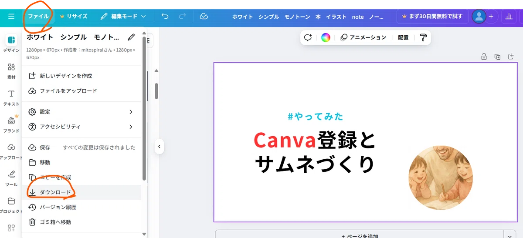This screenshot has width=523, height=238.
Task: Start the まず30日間無料で試す trial
Action: (431, 17)
